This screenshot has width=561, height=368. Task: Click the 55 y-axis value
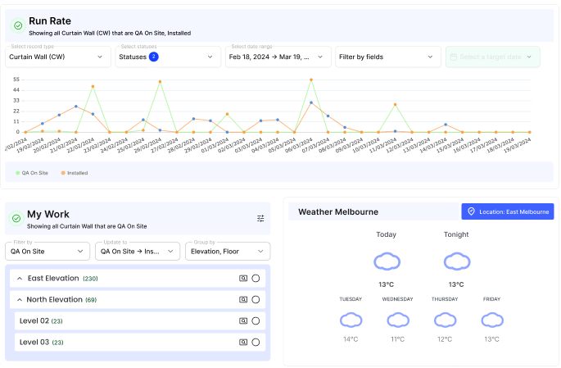click(16, 80)
